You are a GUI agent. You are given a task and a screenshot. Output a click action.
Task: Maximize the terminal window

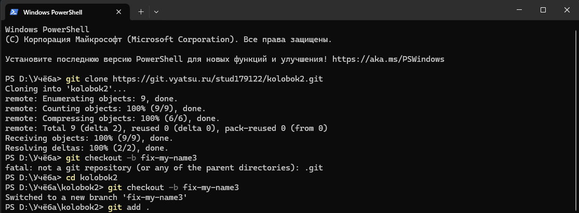click(543, 10)
